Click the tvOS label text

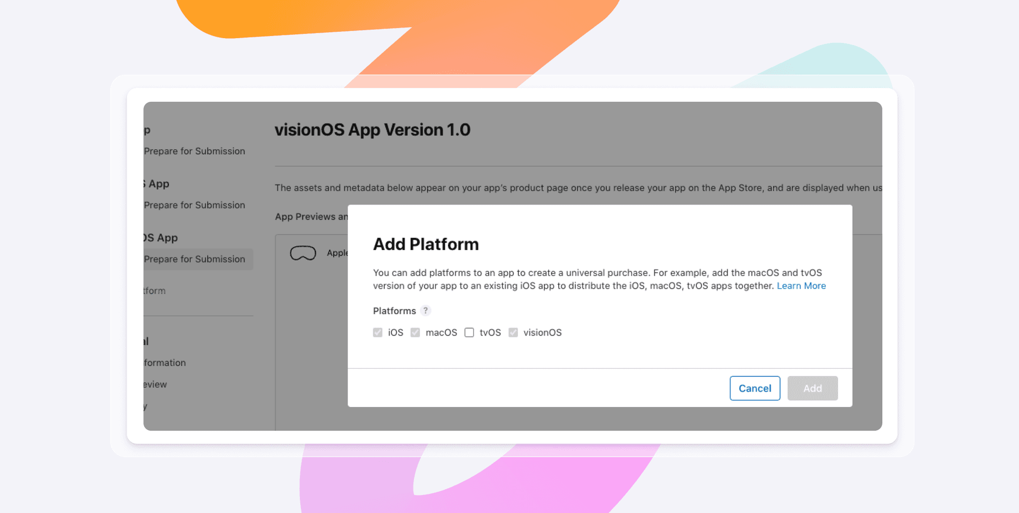490,332
